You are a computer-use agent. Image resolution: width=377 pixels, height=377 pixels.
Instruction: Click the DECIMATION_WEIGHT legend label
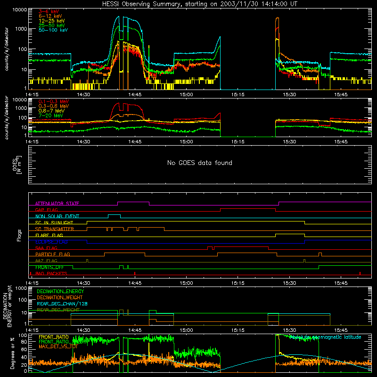tap(60, 297)
